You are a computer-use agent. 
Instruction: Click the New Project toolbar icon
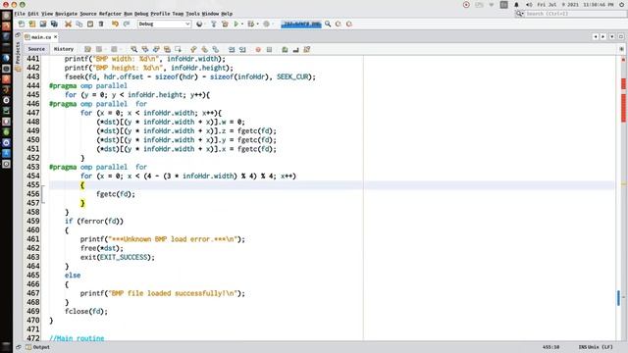point(32,24)
